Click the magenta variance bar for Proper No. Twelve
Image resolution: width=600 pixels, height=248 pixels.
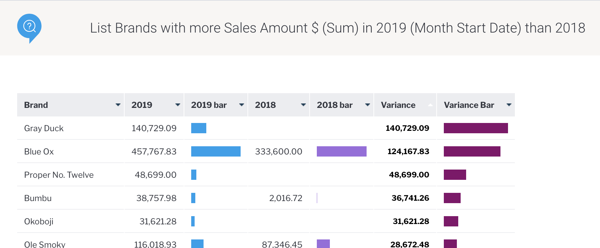[455, 175]
